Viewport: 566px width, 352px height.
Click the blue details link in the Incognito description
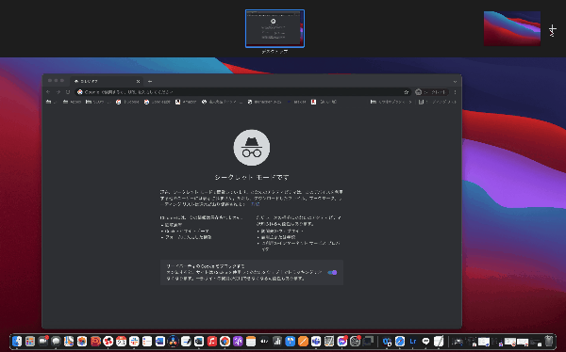tap(256, 204)
